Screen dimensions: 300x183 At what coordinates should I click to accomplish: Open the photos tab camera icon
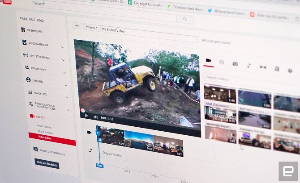pos(235,64)
